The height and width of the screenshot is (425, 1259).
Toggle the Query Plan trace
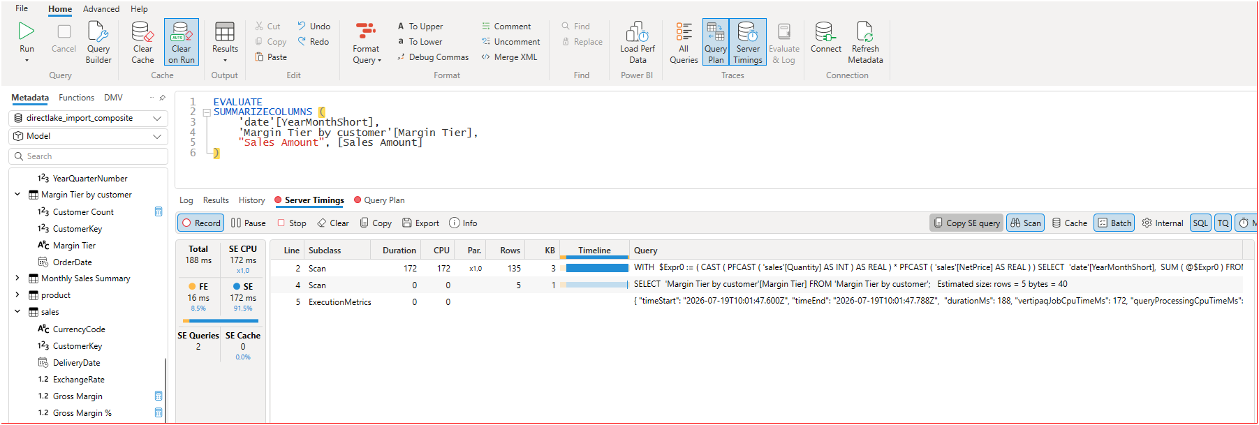tap(716, 43)
